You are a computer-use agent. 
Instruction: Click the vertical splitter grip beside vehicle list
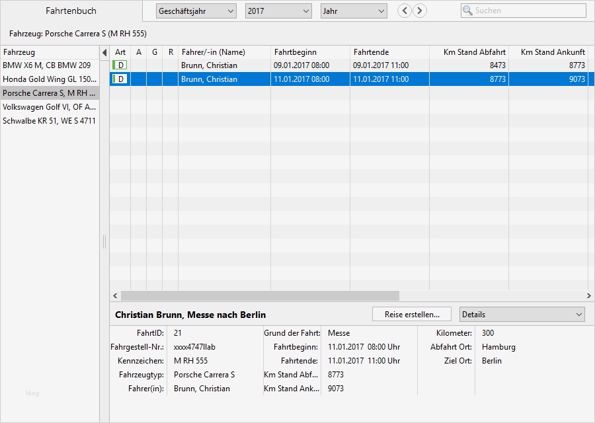click(104, 242)
